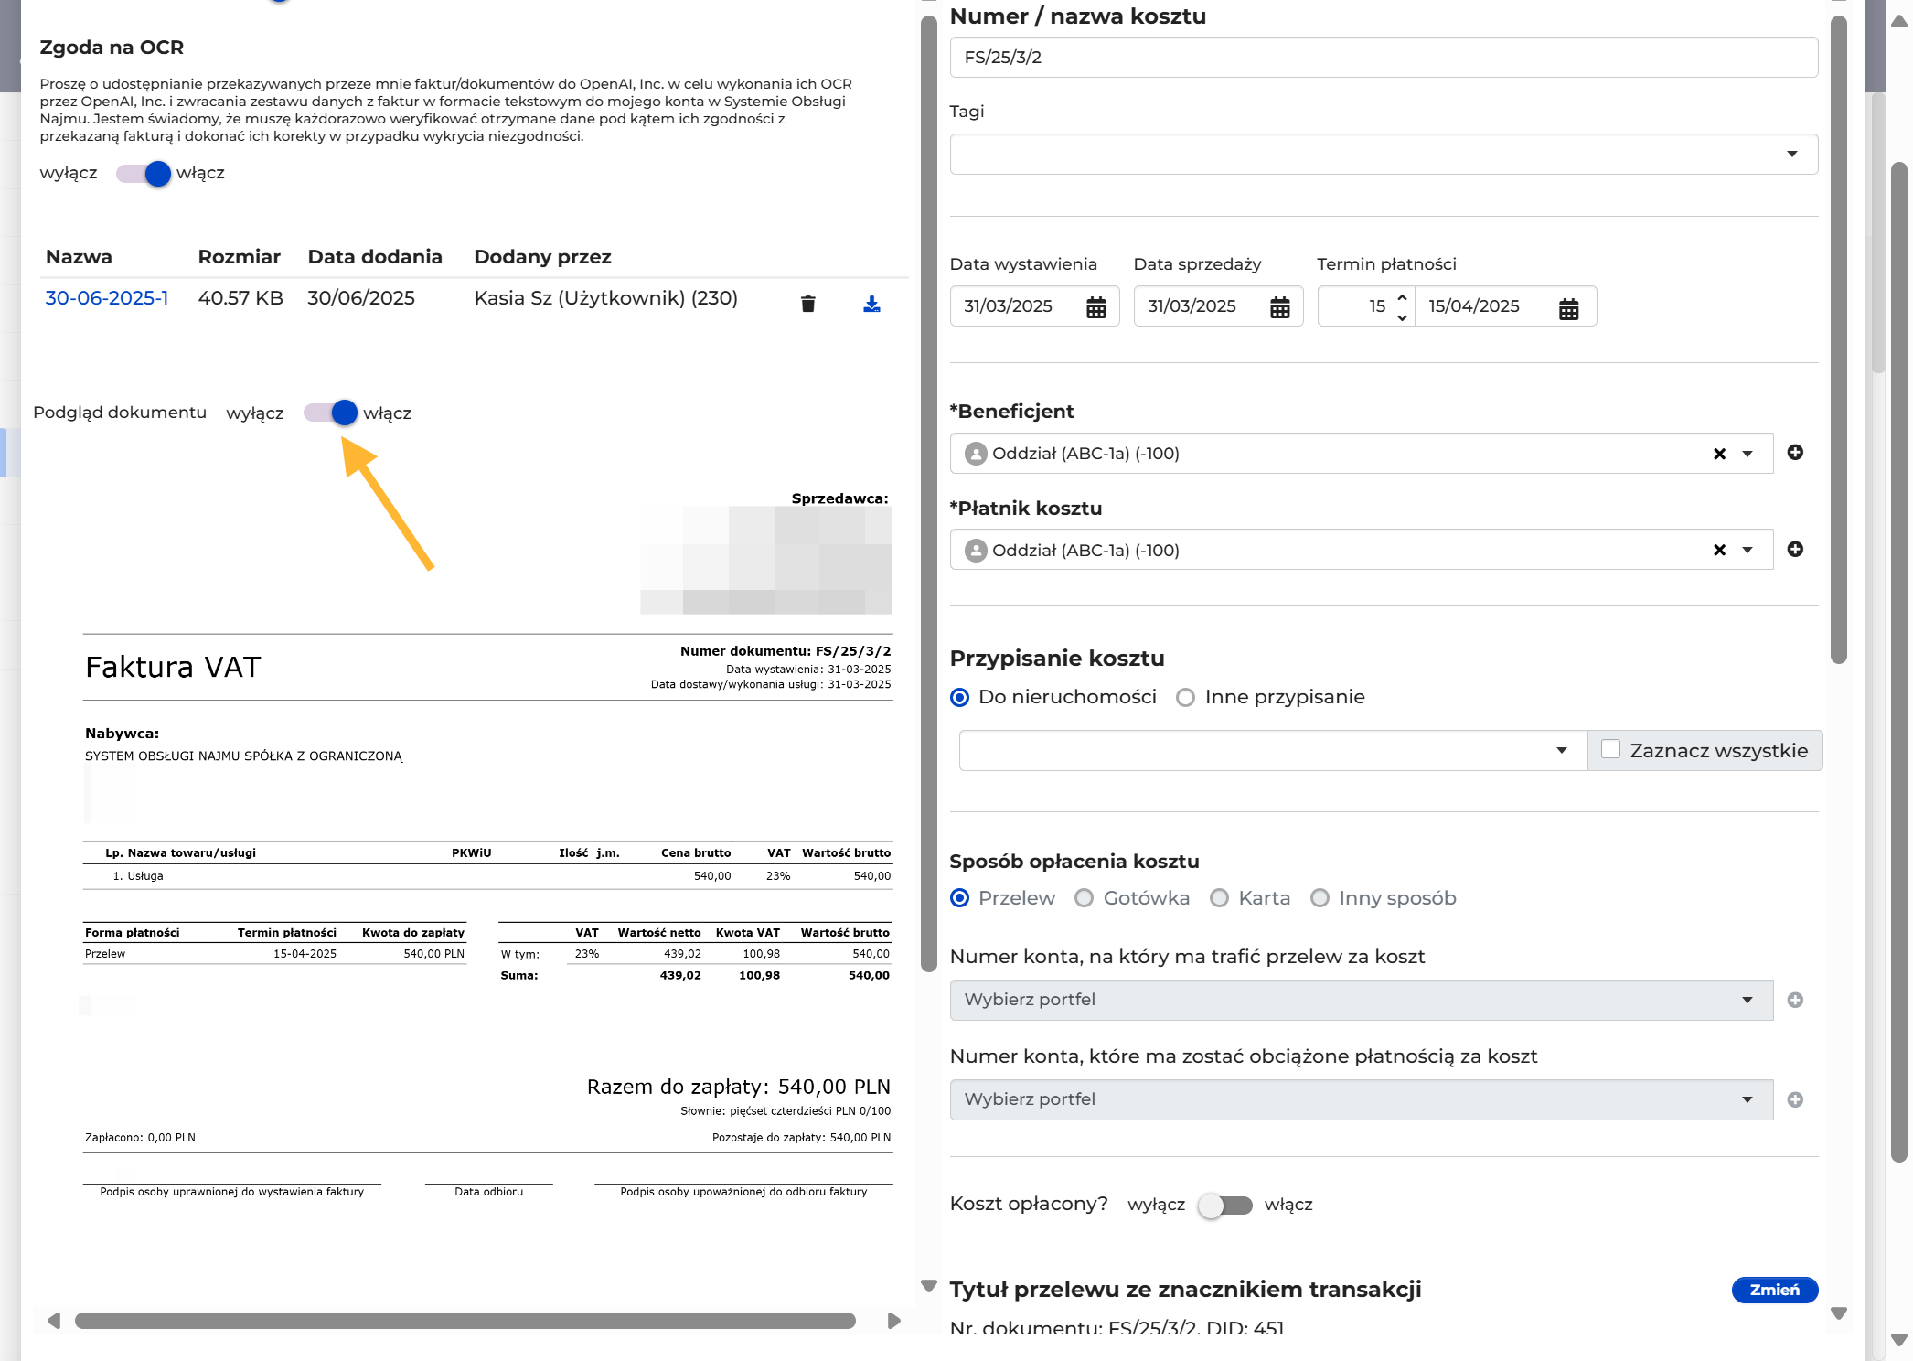Open the property assignment dropdown
Screen dimensions: 1913x1361
coord(1273,751)
